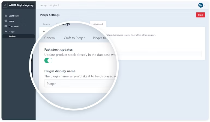The width and height of the screenshot is (210, 122).
Task: Click the Plugins breadcrumb link
Action: point(53,5)
